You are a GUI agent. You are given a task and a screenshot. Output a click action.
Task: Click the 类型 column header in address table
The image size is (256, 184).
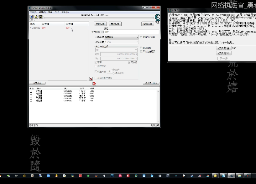pyautogui.click(x=82, y=89)
